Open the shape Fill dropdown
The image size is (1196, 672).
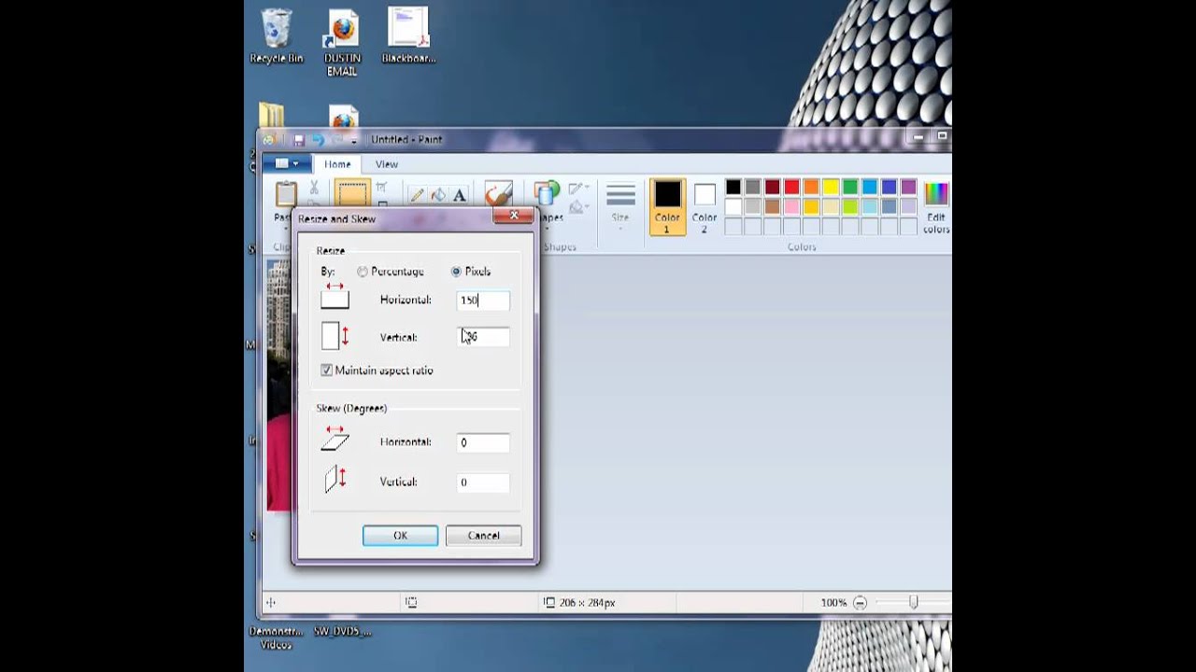[x=578, y=207]
